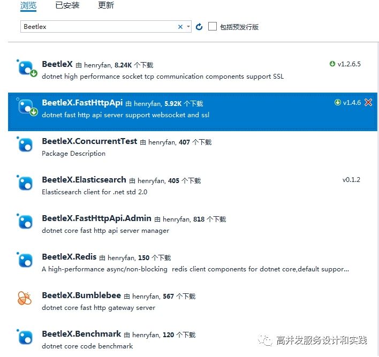Click description 'dotnet core code benchmark'
Viewport: 379px width, 357px height.
87,346
